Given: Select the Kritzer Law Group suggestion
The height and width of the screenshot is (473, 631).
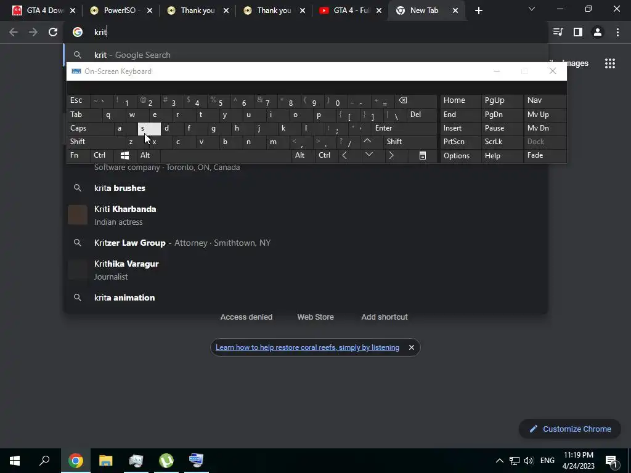Looking at the screenshot, I should point(306,243).
